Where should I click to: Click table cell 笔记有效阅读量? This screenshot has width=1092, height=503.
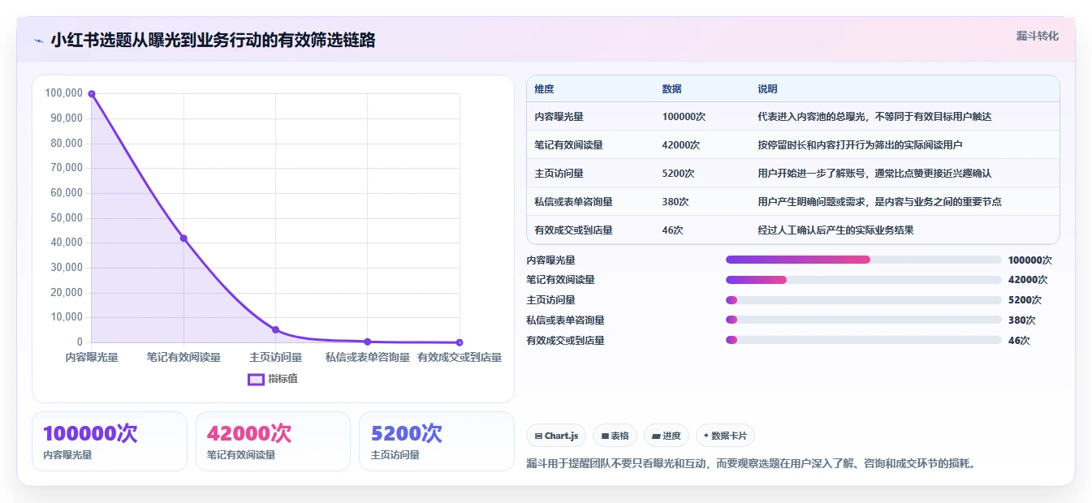point(568,145)
